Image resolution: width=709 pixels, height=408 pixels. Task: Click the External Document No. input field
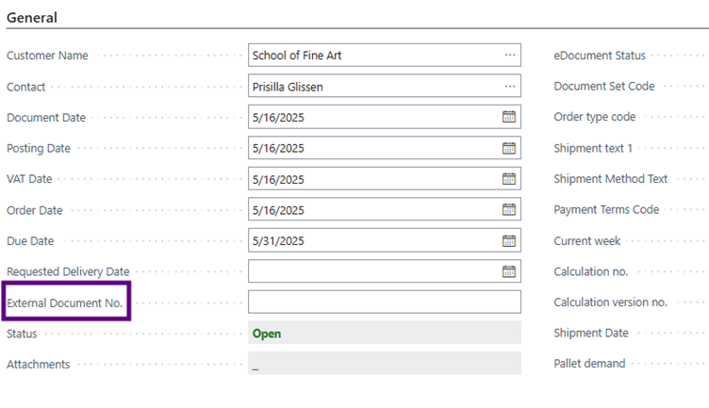385,302
